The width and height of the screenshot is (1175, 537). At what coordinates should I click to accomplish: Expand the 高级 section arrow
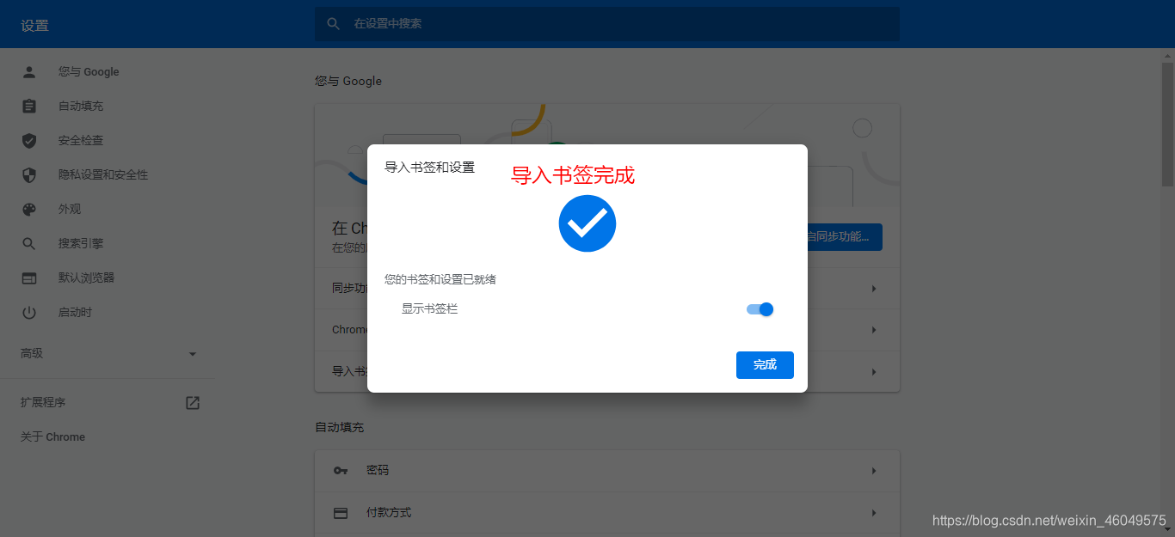click(193, 354)
